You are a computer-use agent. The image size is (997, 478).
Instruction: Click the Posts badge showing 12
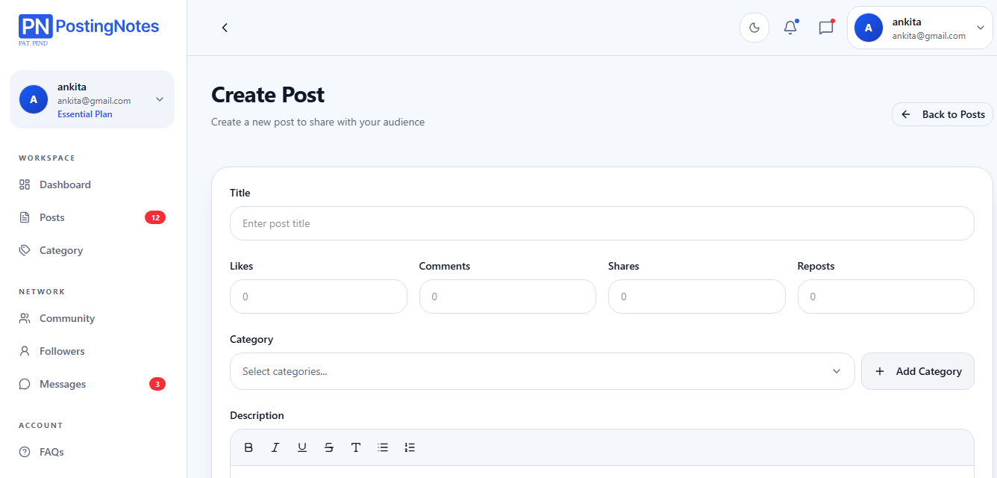pyautogui.click(x=155, y=217)
